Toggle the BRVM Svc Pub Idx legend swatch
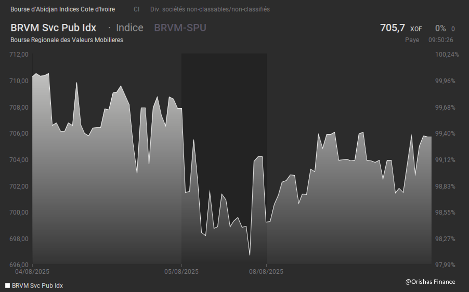Screen dimensions: 469x292 (7, 286)
